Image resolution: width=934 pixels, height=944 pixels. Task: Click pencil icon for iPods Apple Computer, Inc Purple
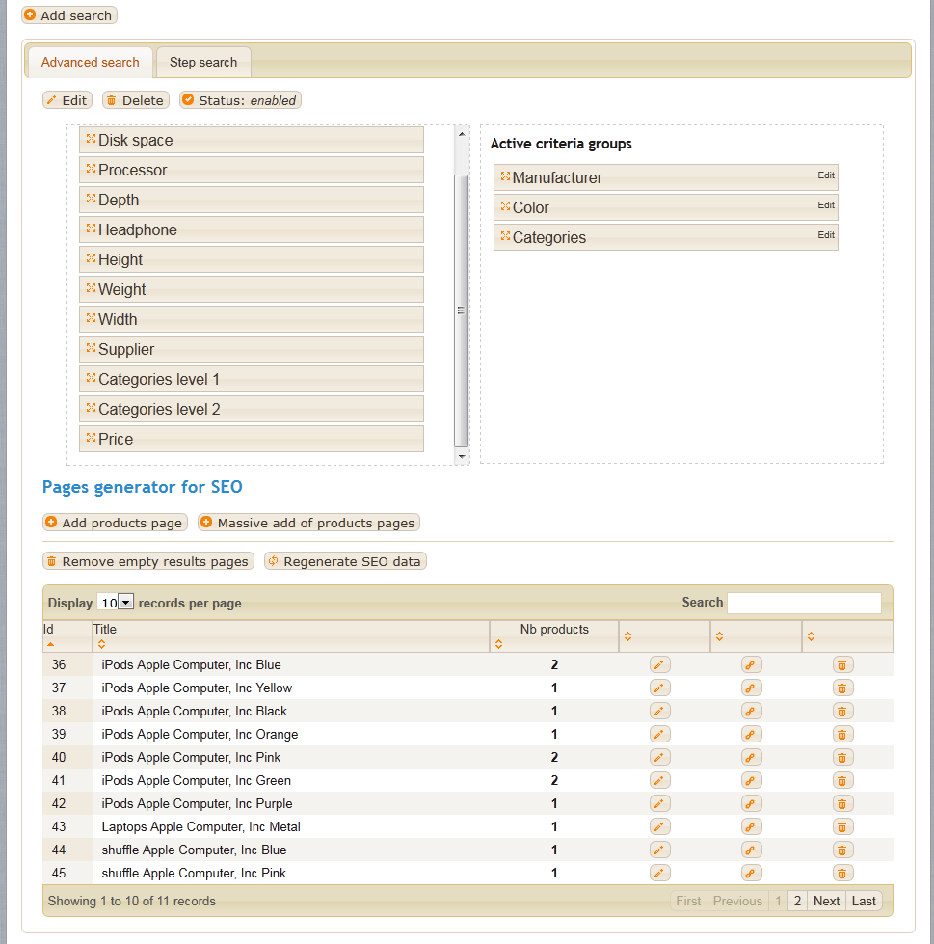(x=659, y=804)
